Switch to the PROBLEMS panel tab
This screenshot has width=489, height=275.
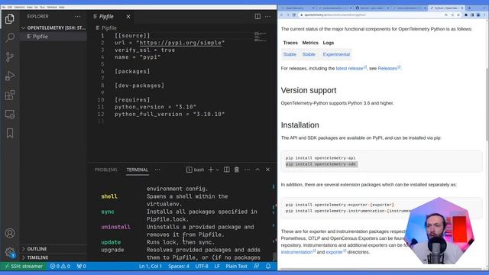pos(106,170)
